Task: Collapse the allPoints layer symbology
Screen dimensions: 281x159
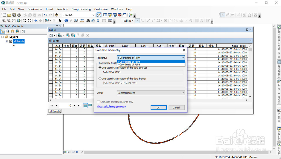Action: pos(7,41)
